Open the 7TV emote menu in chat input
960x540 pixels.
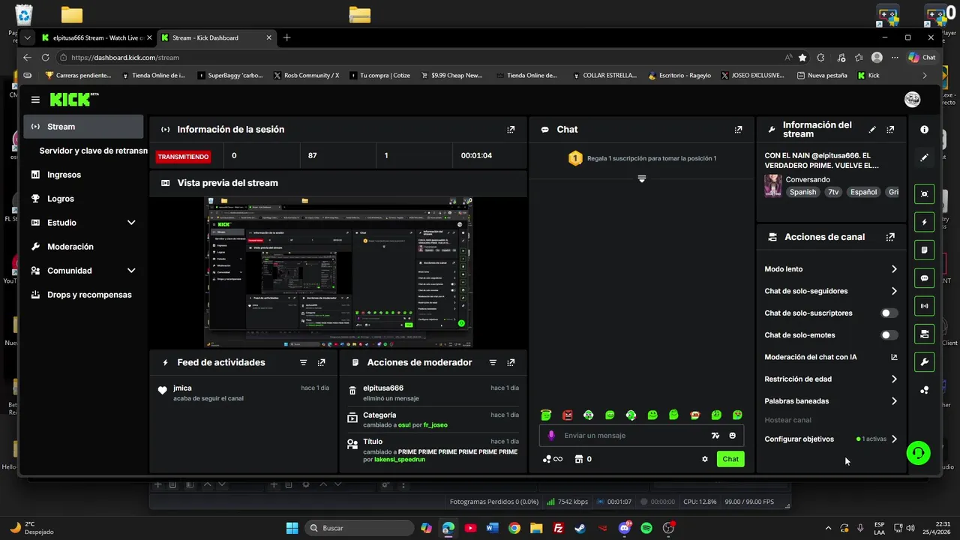715,436
